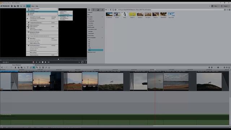Viewport: 231px width, 130px height.
Task: Select the first template thumbnail with the dark landscape
Action: point(109,14)
